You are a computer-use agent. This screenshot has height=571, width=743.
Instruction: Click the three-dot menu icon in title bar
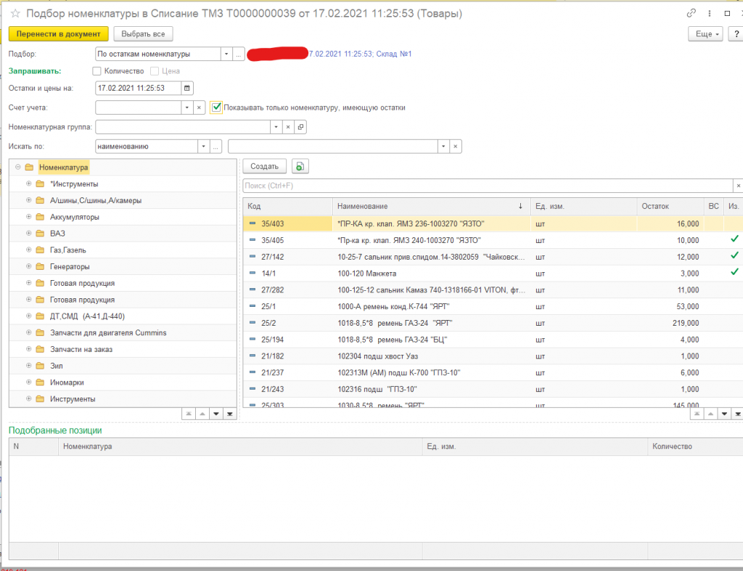tap(709, 13)
